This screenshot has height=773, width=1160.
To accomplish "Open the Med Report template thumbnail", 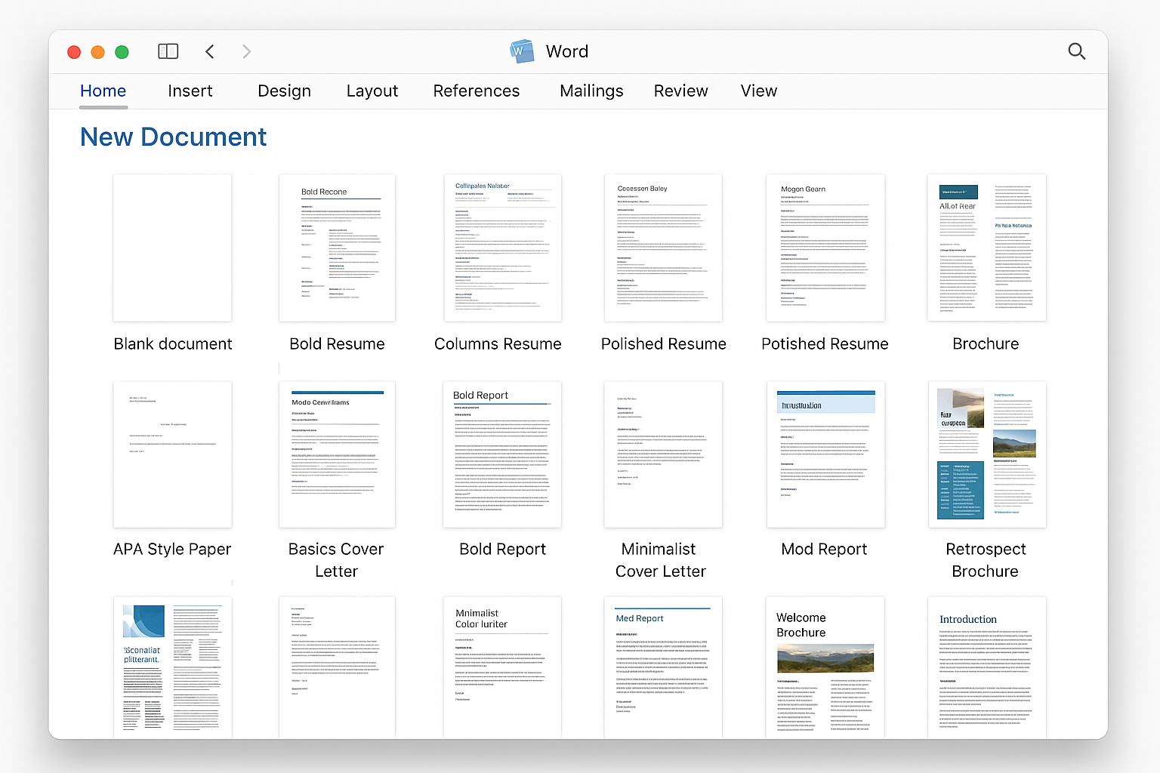I will point(663,667).
